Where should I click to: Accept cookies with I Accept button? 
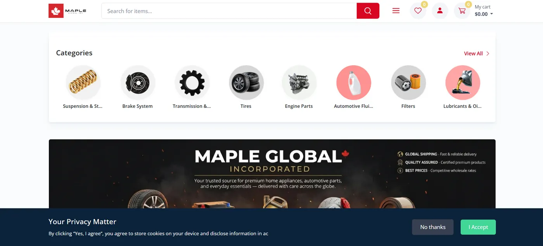[478, 227]
